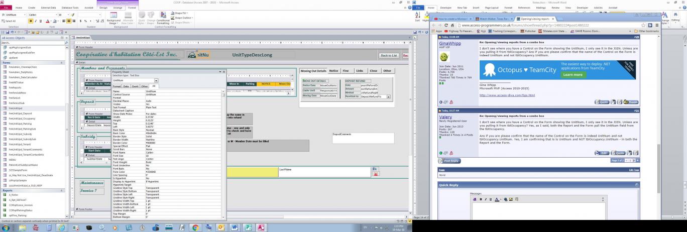This screenshot has height=232, width=687.
Task: Toggle Bold formatting in Access ribbon
Action: pos(30,21)
